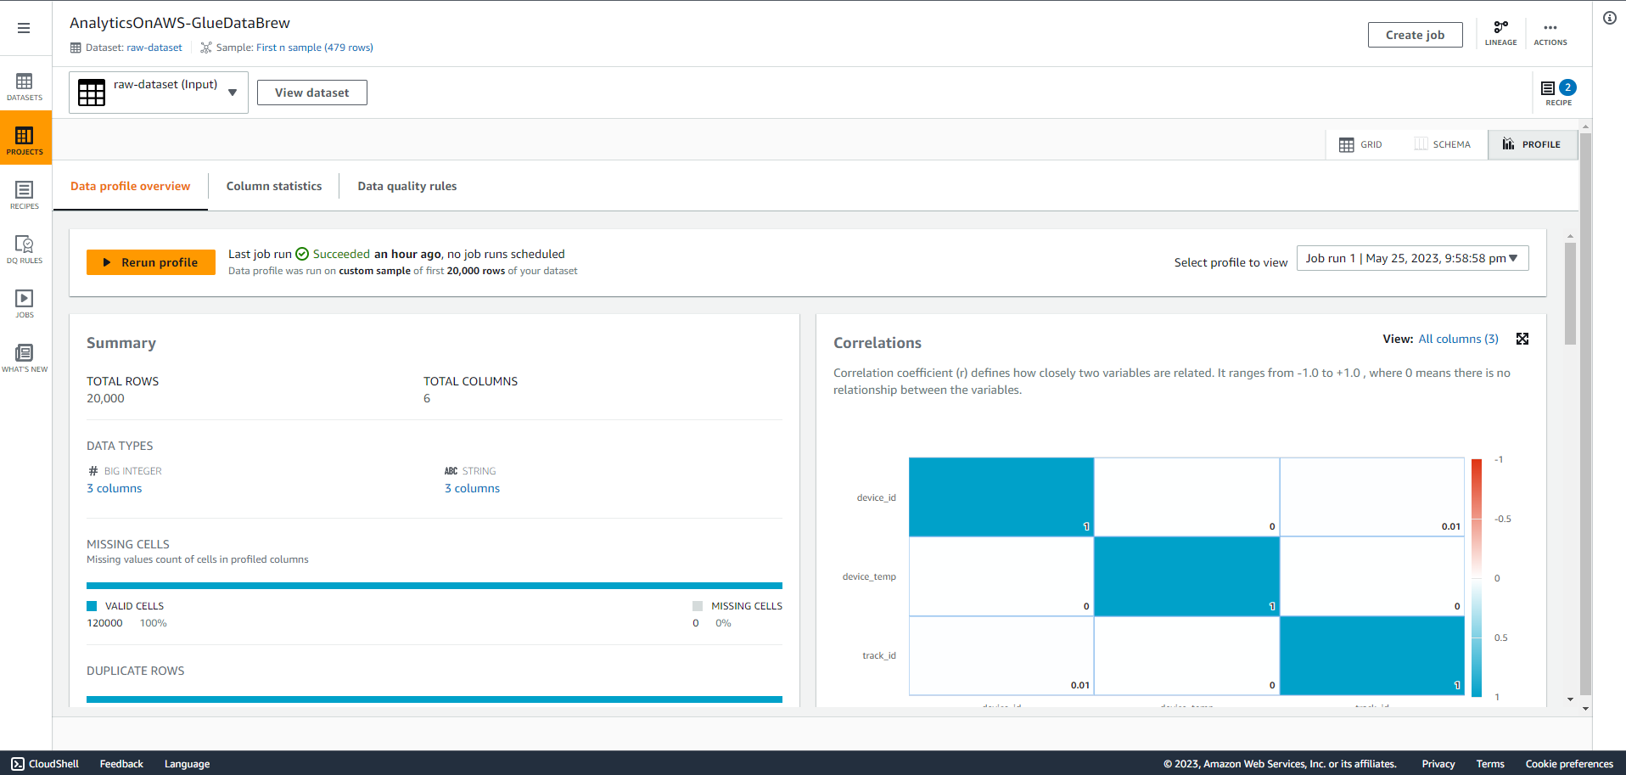Click the device_id self-correlation cell
The height and width of the screenshot is (775, 1626).
(1001, 497)
